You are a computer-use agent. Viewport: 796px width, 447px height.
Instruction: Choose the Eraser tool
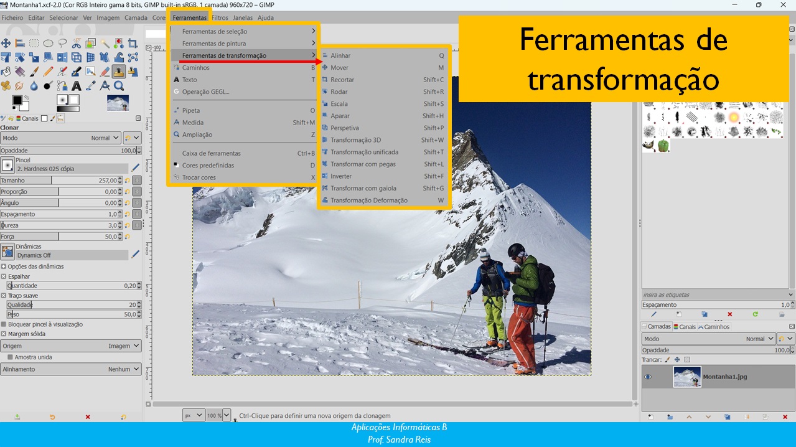tap(105, 72)
